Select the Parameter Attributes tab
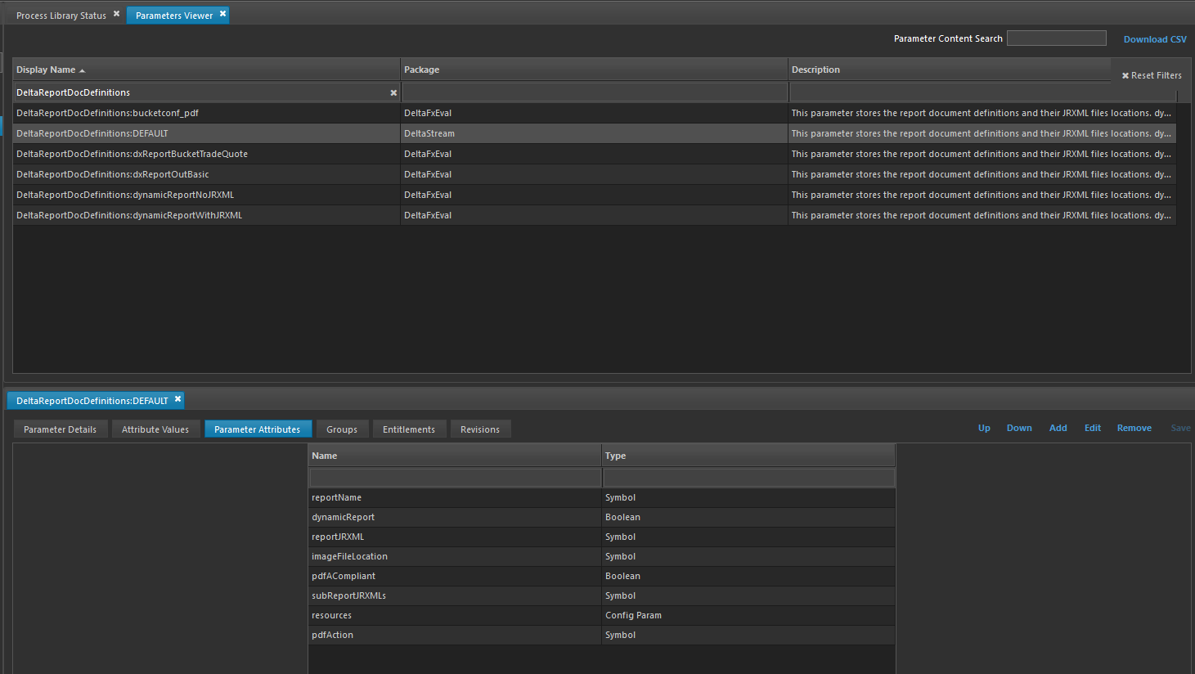The height and width of the screenshot is (674, 1195). tap(257, 429)
